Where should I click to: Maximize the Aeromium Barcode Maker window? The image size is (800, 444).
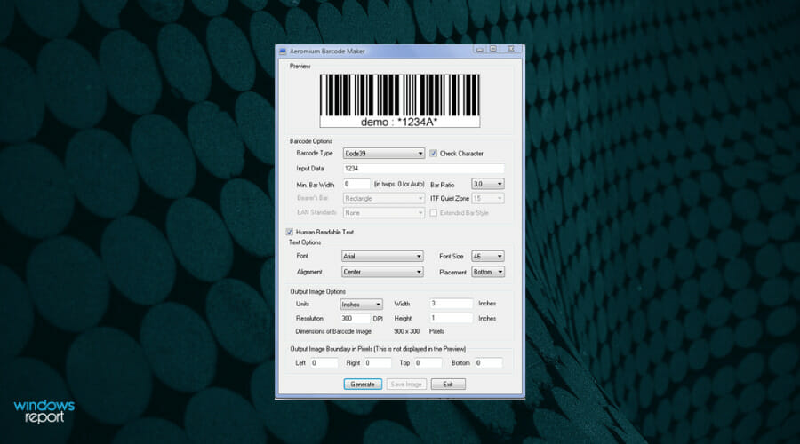click(493, 50)
